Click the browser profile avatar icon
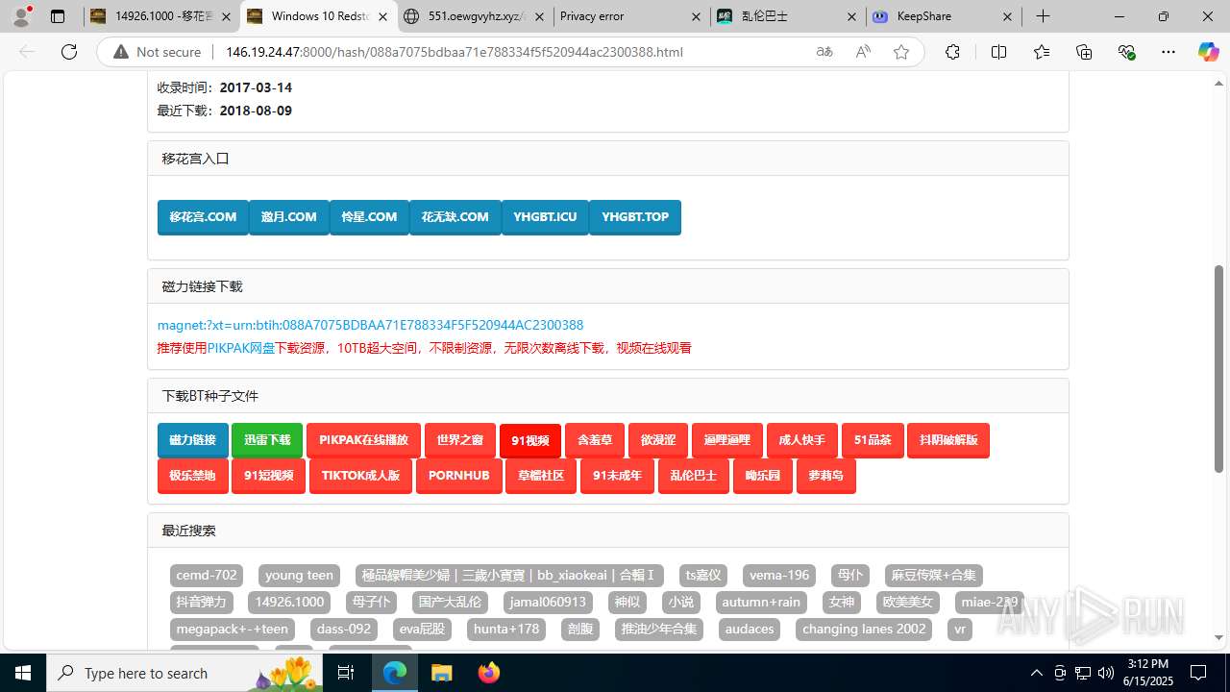This screenshot has height=692, width=1230. click(22, 16)
